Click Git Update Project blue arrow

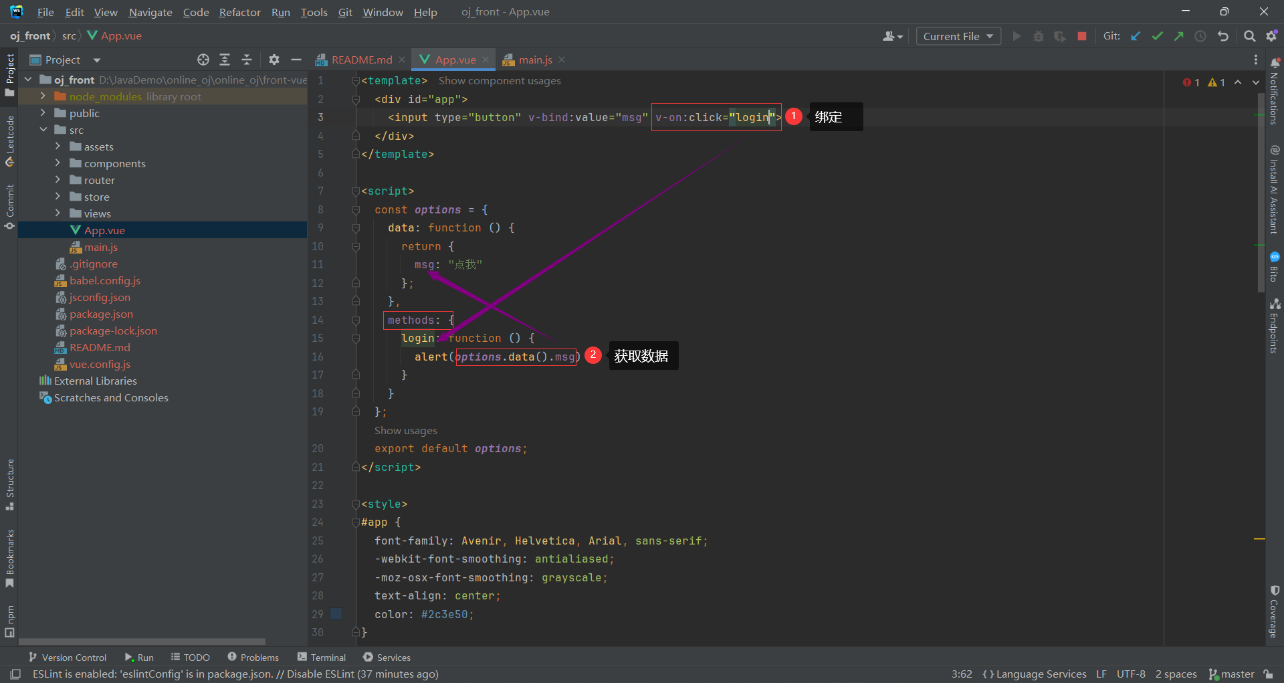tap(1136, 36)
